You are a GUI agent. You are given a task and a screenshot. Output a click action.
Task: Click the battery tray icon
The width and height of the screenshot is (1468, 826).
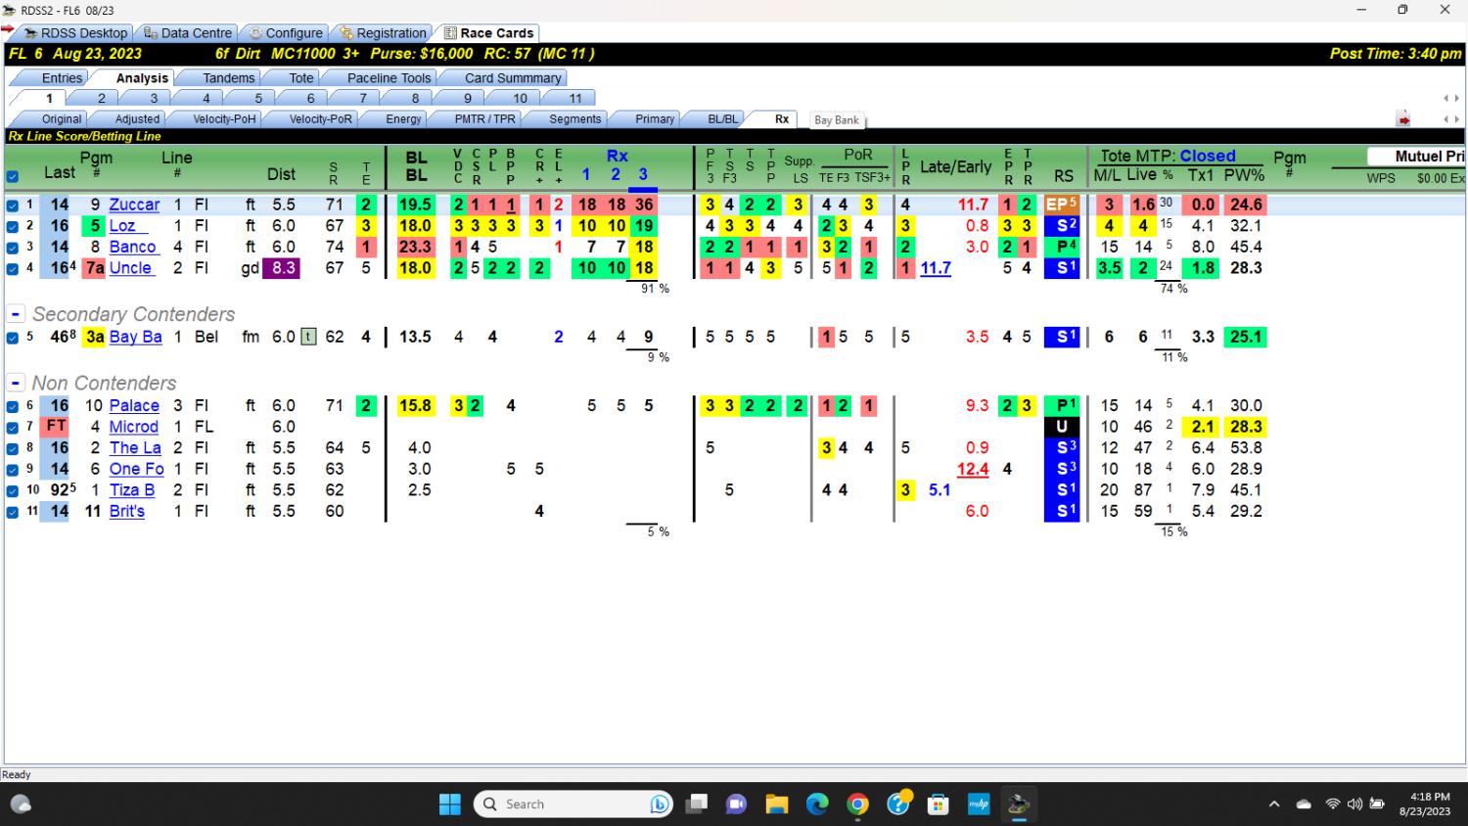[1377, 804]
